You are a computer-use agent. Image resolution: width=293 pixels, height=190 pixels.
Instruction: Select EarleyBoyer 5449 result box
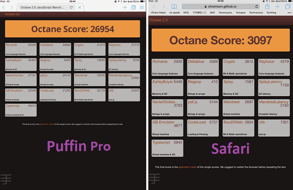pos(167,88)
